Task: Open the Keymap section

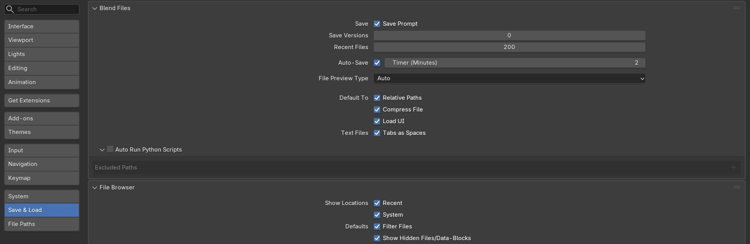Action: tap(42, 178)
